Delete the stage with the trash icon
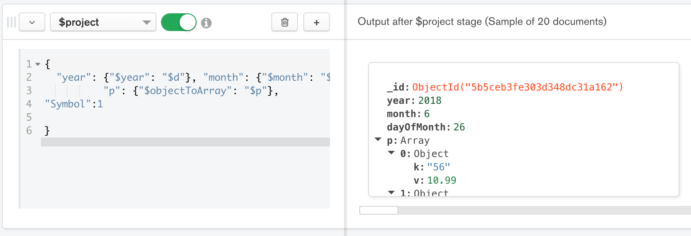The image size is (691, 236). pos(285,22)
